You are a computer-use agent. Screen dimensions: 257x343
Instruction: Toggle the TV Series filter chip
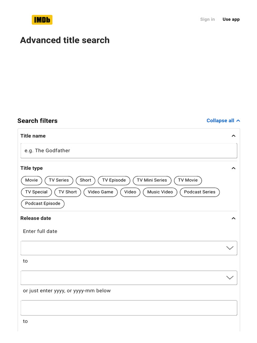(x=59, y=181)
